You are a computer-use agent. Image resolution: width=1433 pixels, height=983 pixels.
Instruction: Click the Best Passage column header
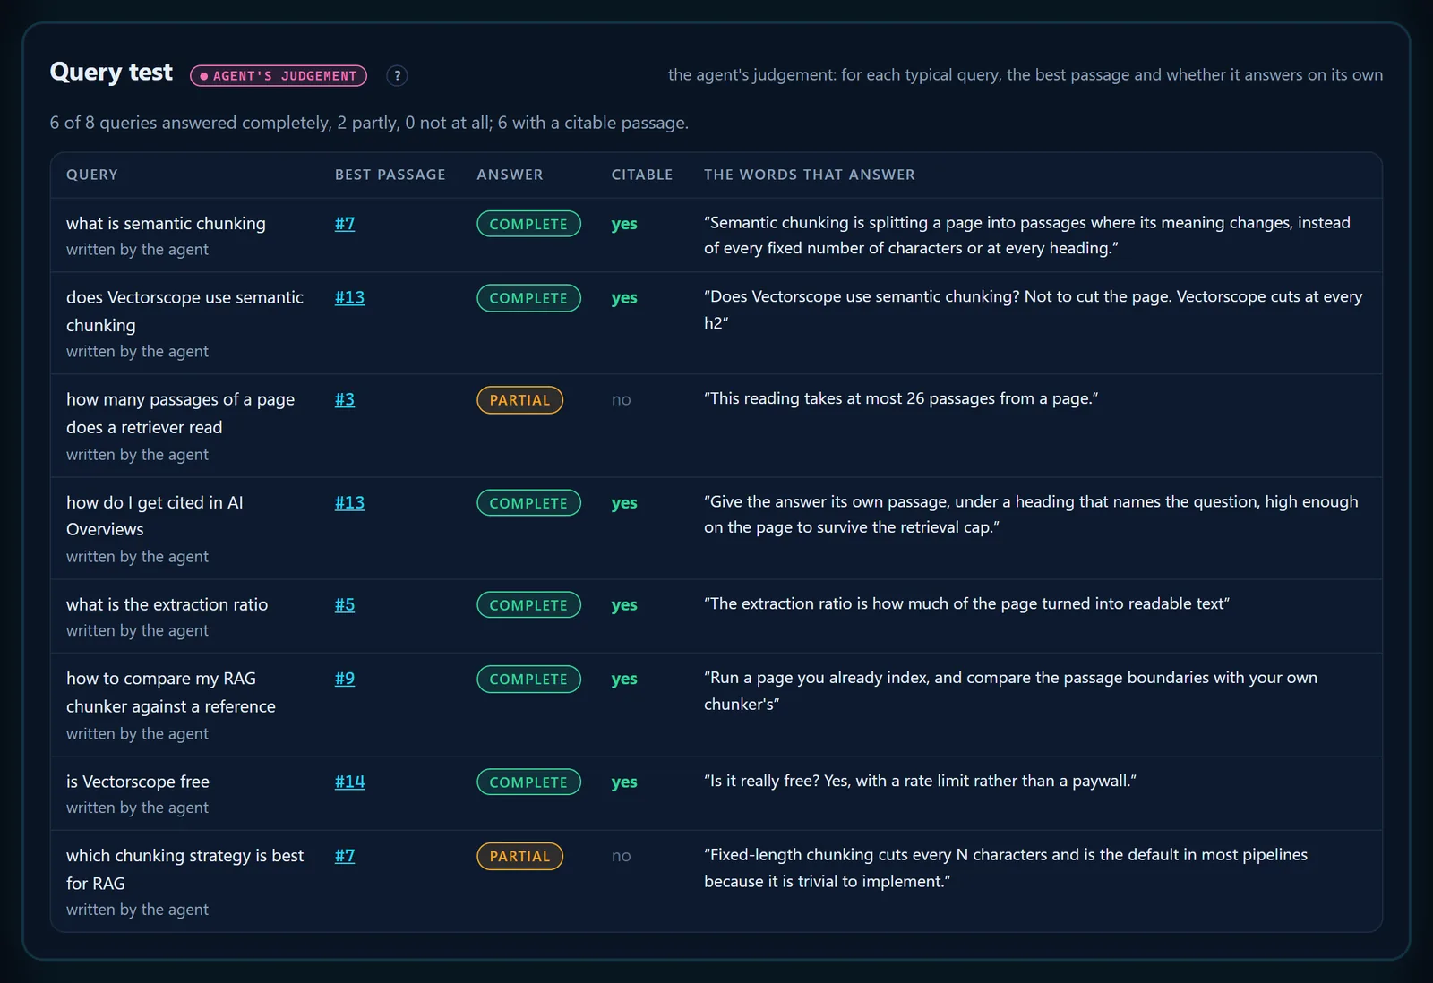tap(390, 175)
